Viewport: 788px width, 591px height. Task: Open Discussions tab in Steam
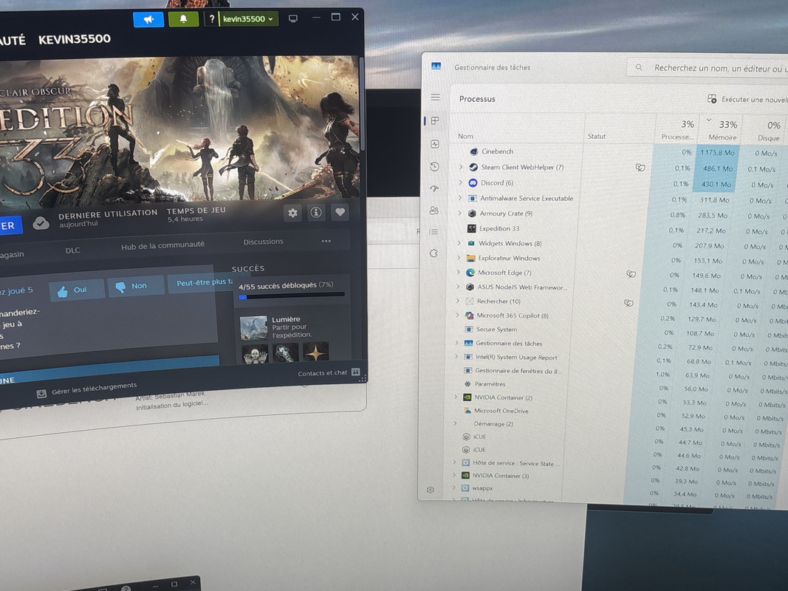pos(264,242)
